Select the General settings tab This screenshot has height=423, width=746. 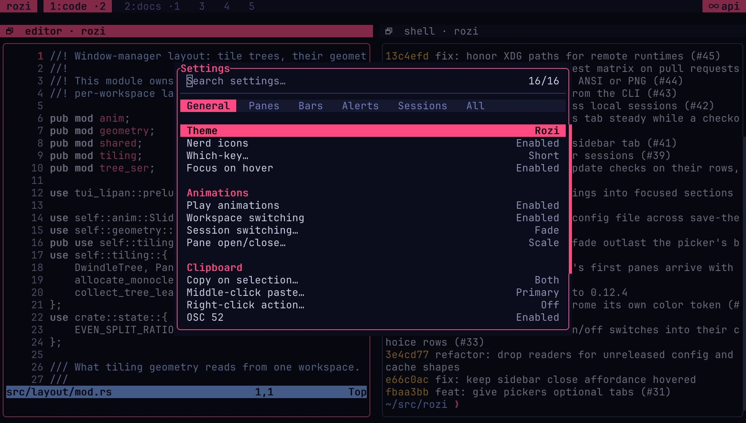point(208,106)
